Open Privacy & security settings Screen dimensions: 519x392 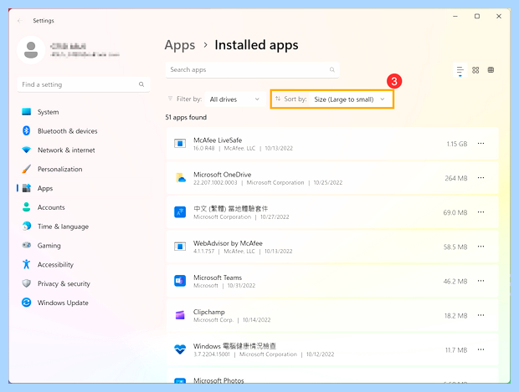(x=84, y=283)
